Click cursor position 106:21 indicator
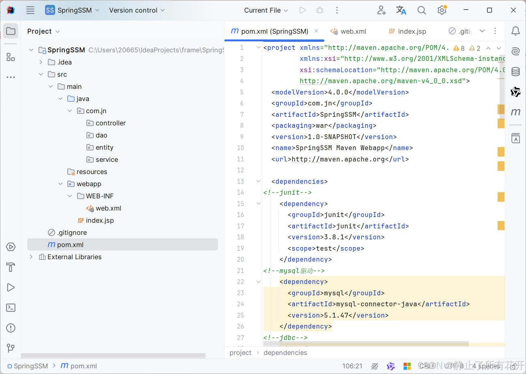The image size is (526, 374). pos(352,366)
